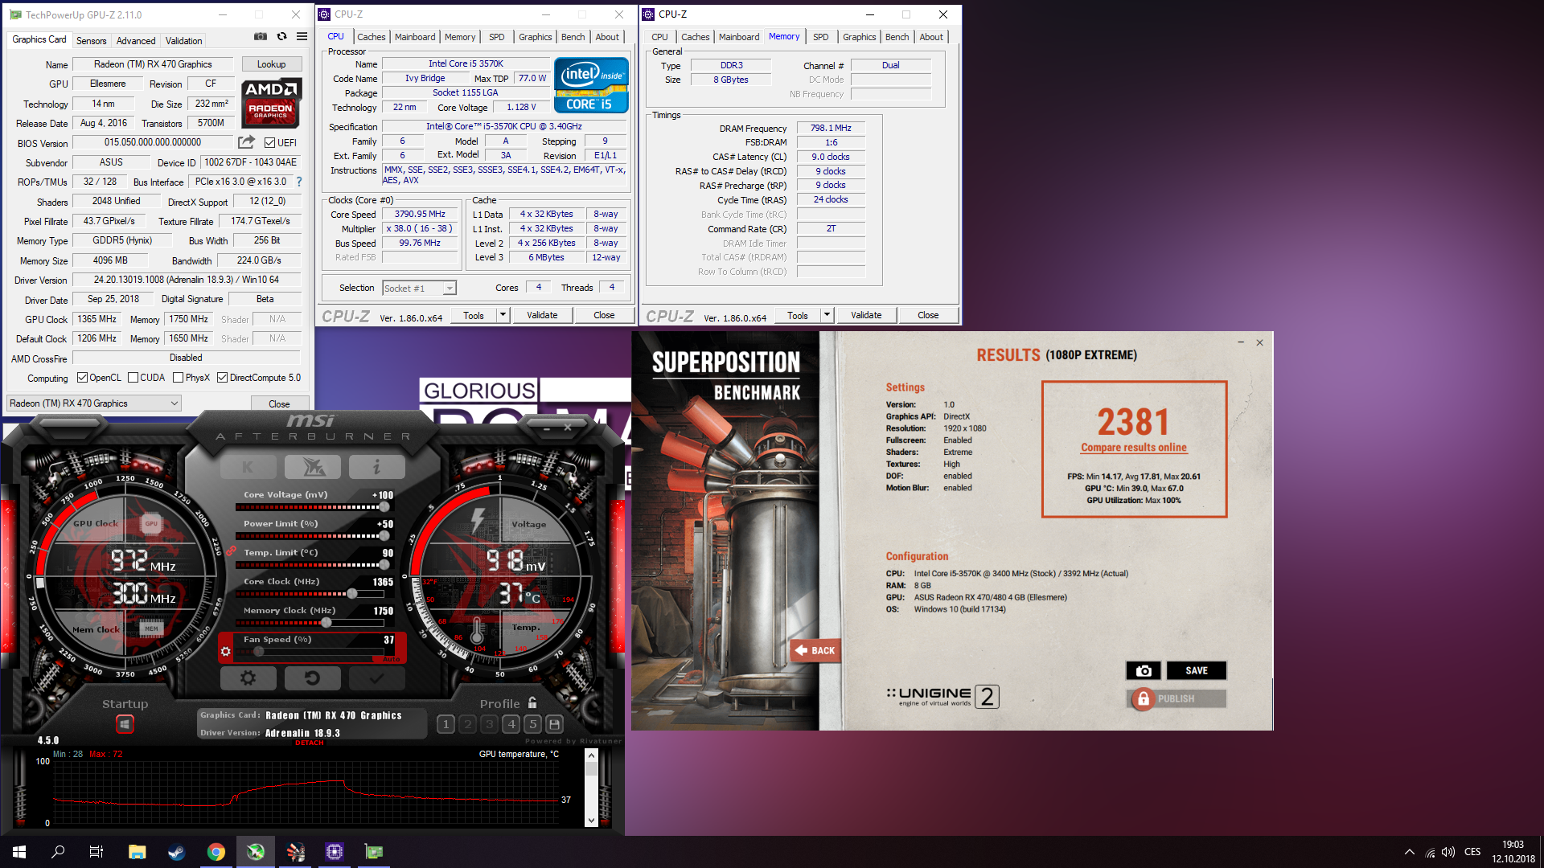Image resolution: width=1544 pixels, height=868 pixels.
Task: Click the Core Clock slider handle
Action: pyautogui.click(x=351, y=593)
